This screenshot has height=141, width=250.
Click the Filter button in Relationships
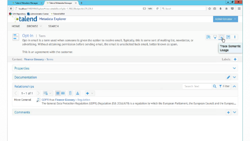coord(224,86)
